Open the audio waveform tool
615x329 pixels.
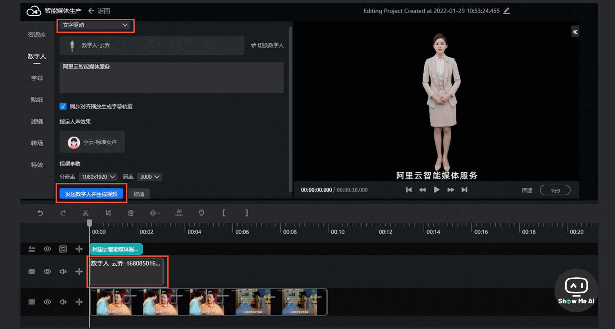coord(155,213)
